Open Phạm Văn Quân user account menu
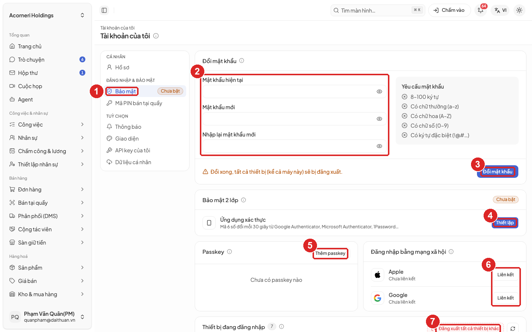 [47, 317]
